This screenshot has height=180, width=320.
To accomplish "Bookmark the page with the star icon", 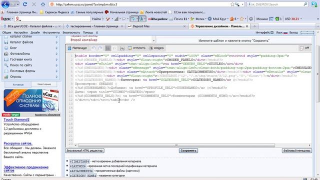I will click(x=232, y=4).
